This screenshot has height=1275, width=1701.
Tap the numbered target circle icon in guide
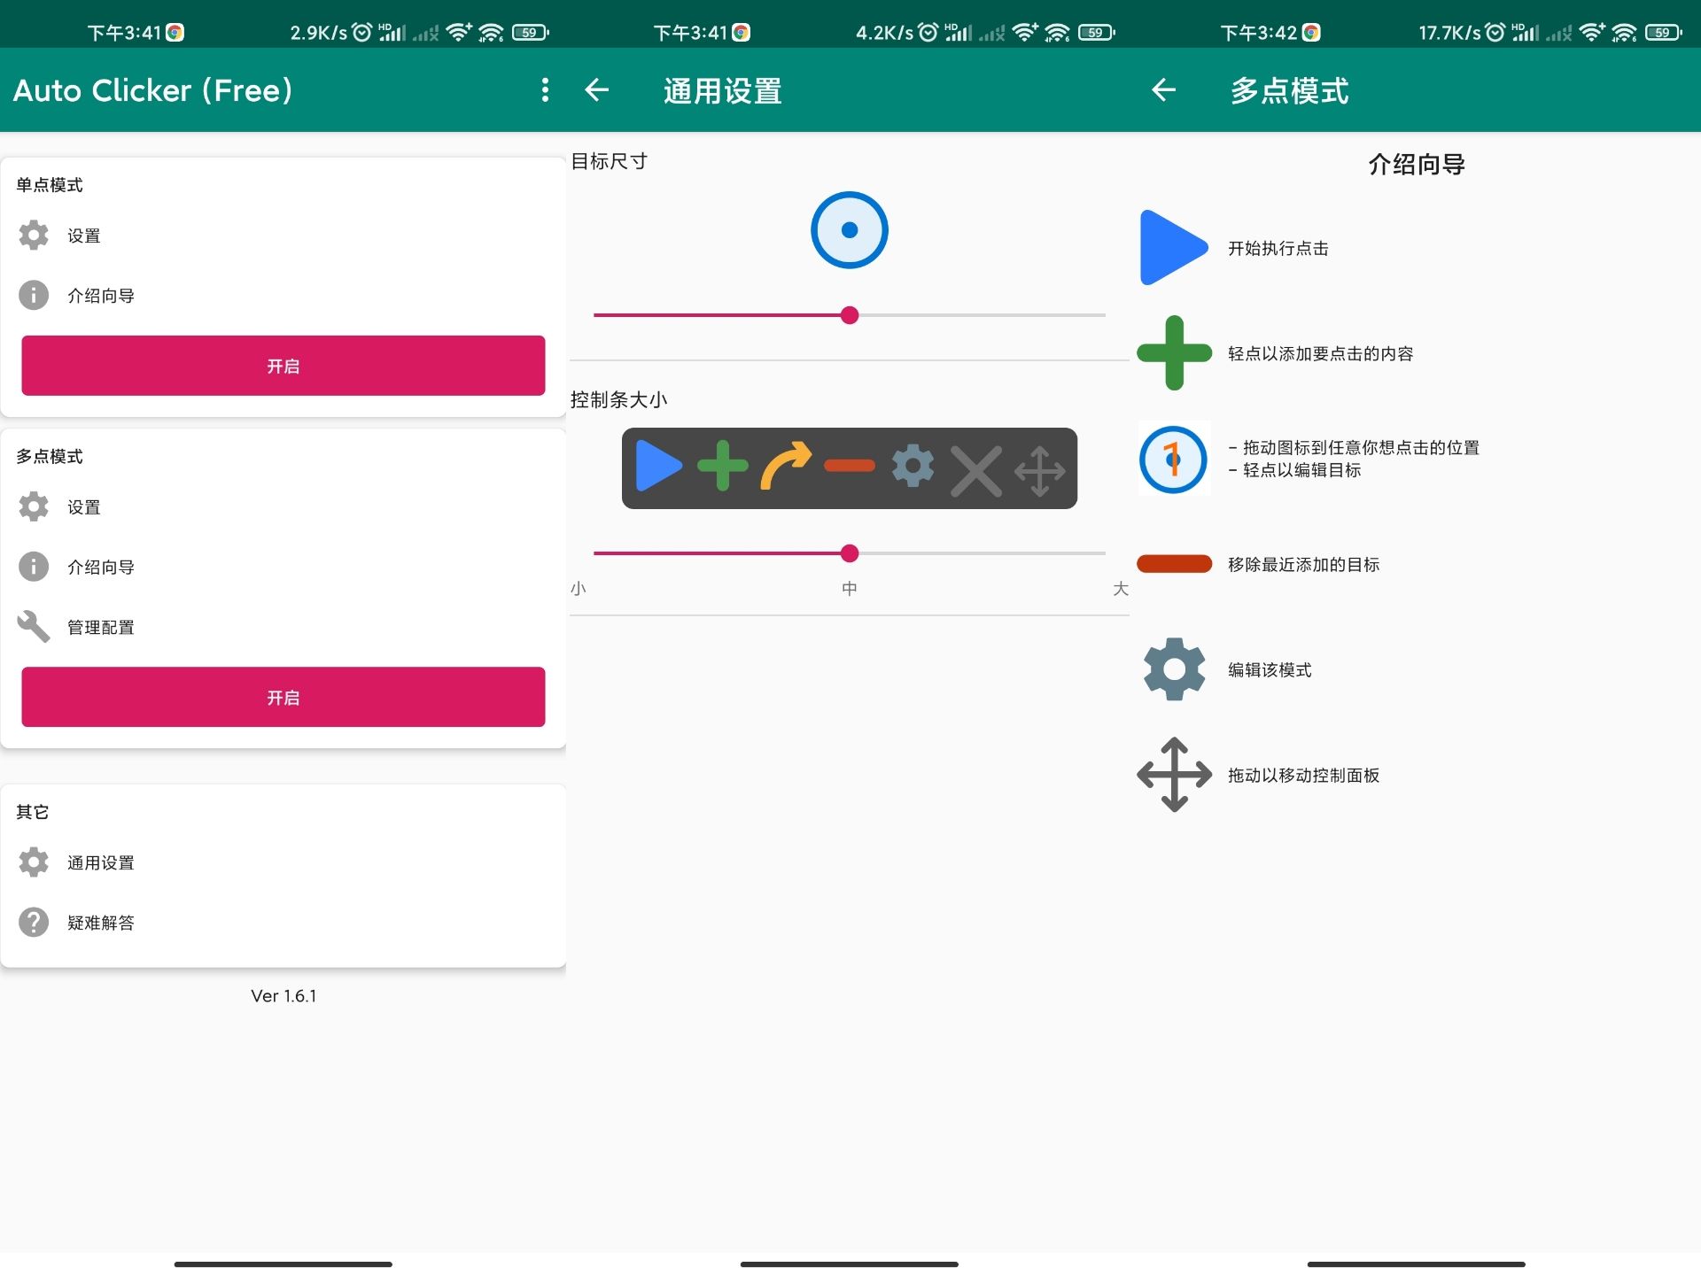[1173, 460]
